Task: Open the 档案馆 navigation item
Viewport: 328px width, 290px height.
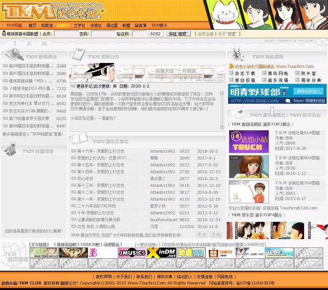Action: (x=47, y=25)
